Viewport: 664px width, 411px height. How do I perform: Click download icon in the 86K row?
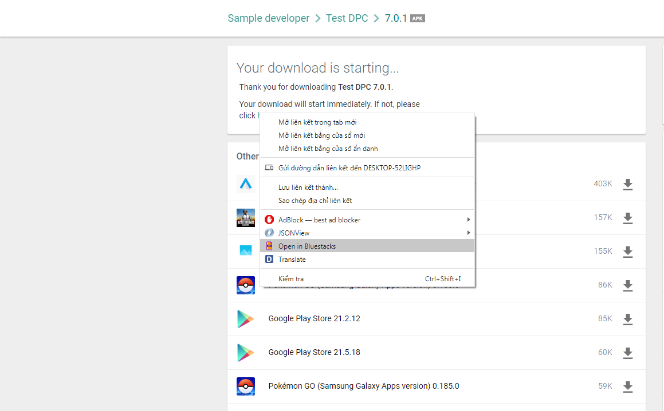(627, 286)
